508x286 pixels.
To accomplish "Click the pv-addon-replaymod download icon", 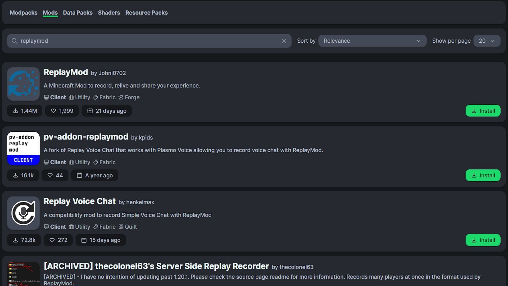I will tap(16, 175).
